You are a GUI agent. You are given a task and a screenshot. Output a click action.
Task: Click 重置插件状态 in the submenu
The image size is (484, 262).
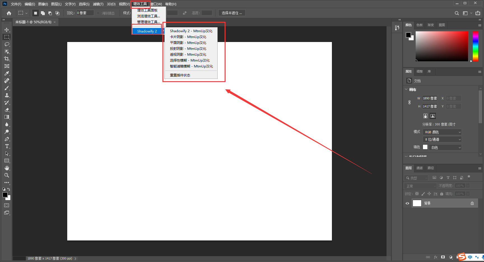(x=180, y=75)
